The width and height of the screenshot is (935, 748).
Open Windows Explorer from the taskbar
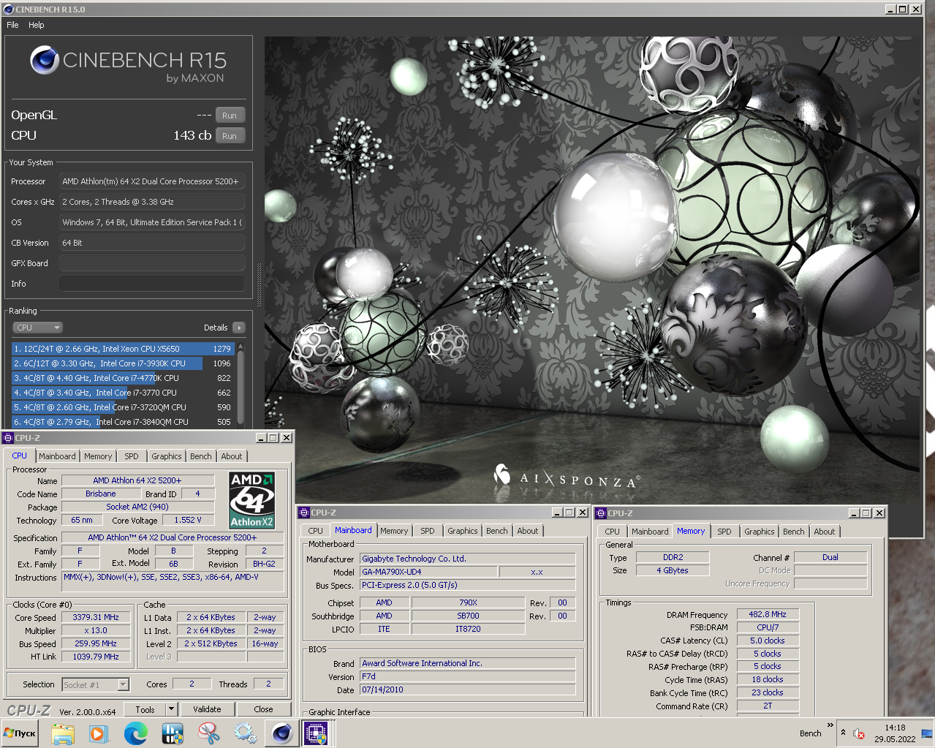[63, 733]
